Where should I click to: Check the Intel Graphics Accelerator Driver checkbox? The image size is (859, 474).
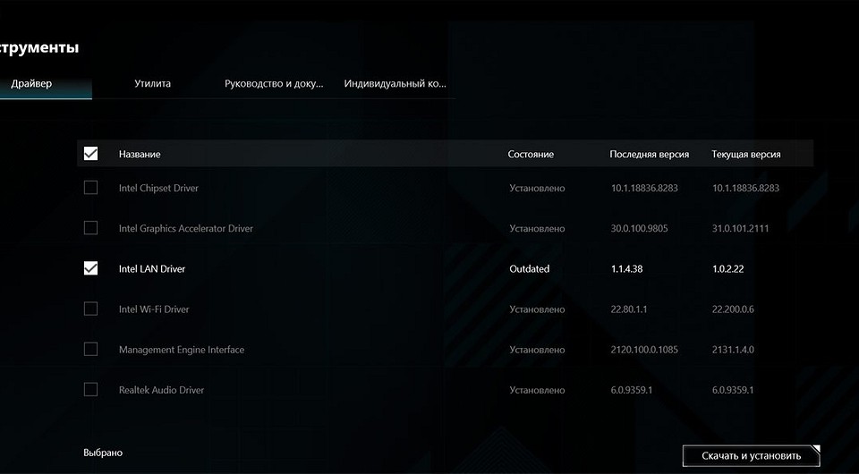[x=91, y=228]
